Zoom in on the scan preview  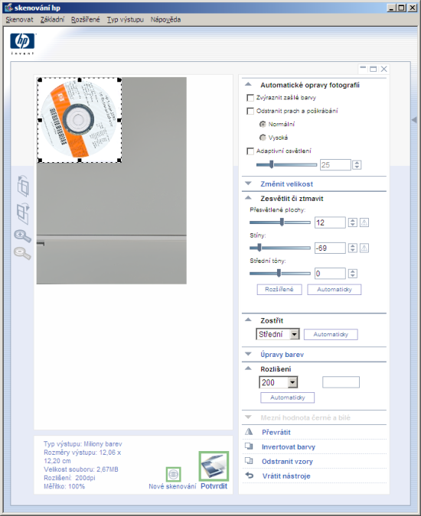22,235
